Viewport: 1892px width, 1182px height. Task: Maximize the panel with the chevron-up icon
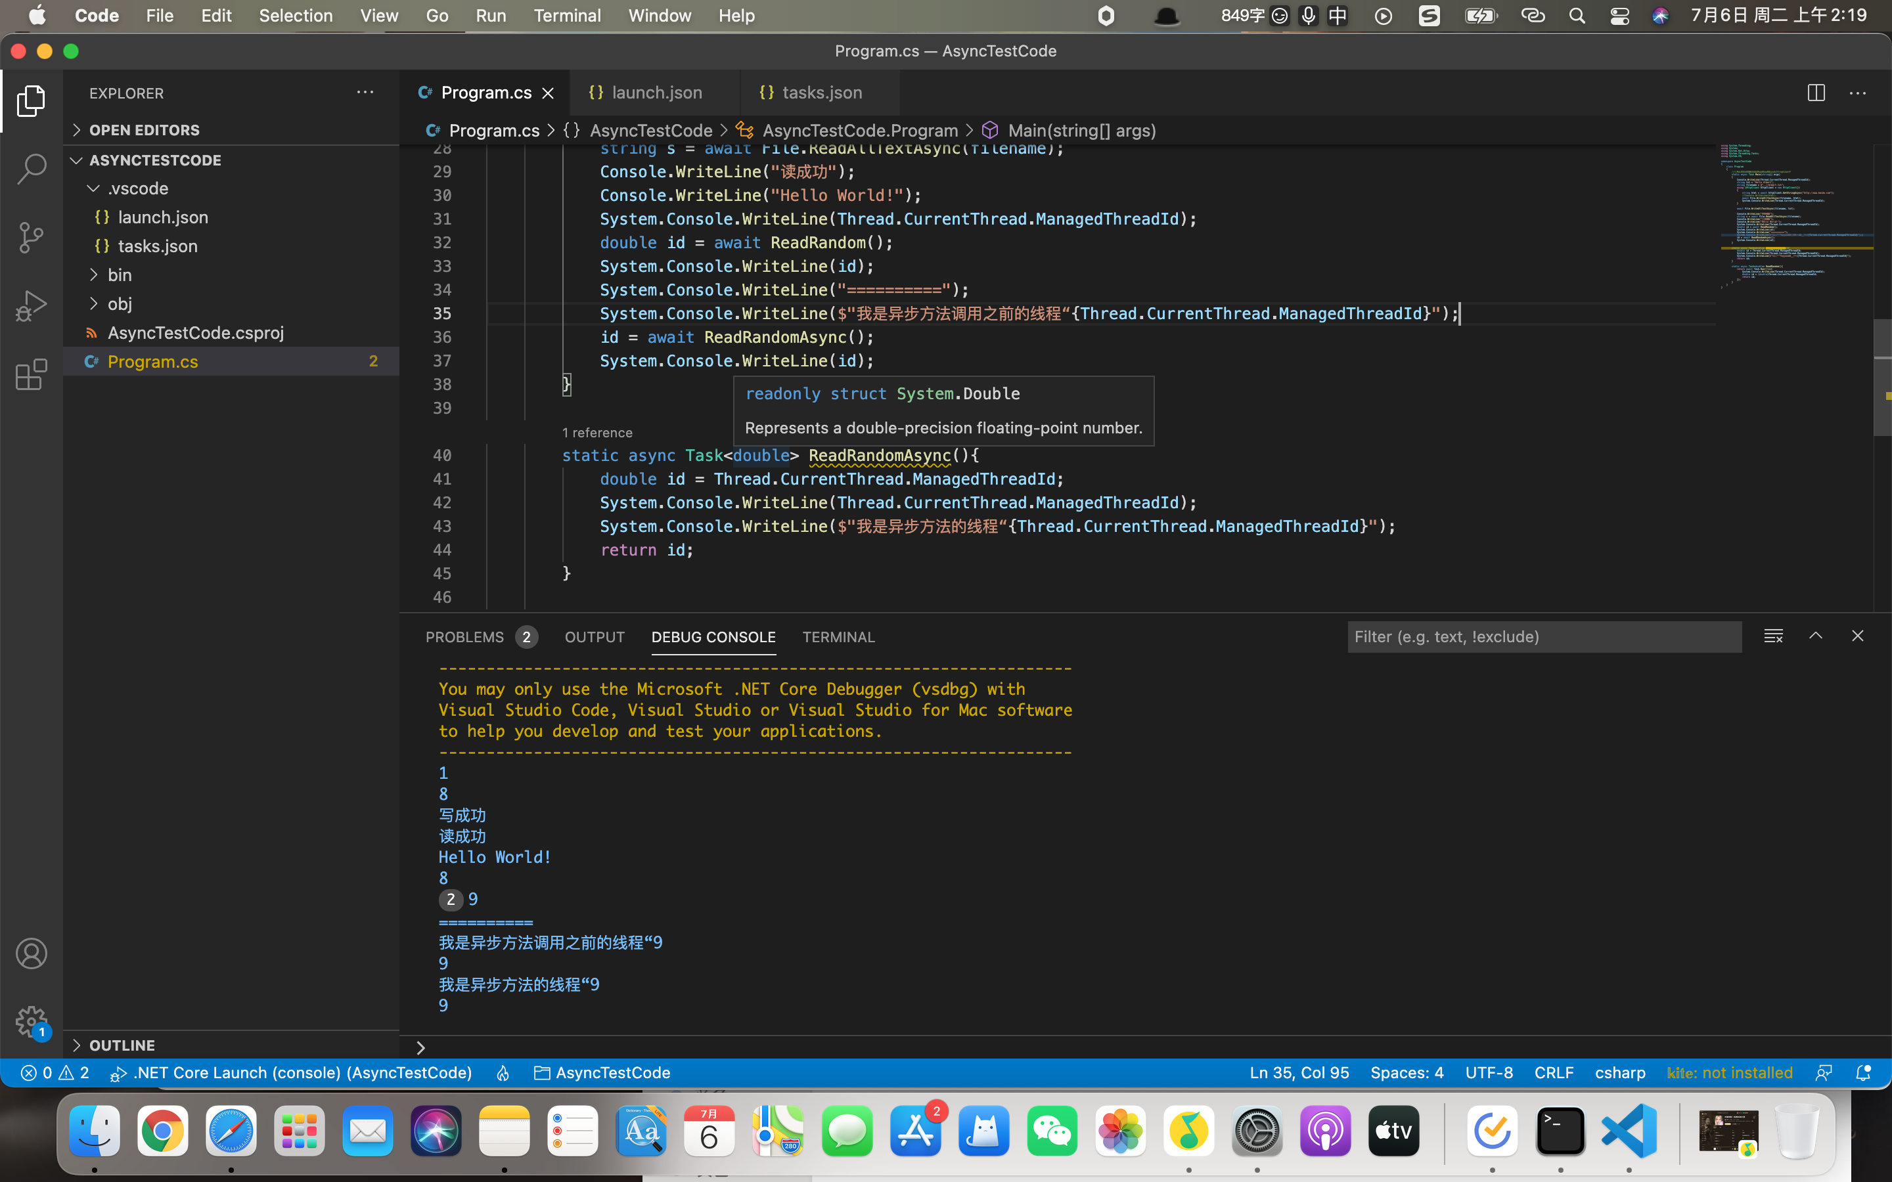1815,636
